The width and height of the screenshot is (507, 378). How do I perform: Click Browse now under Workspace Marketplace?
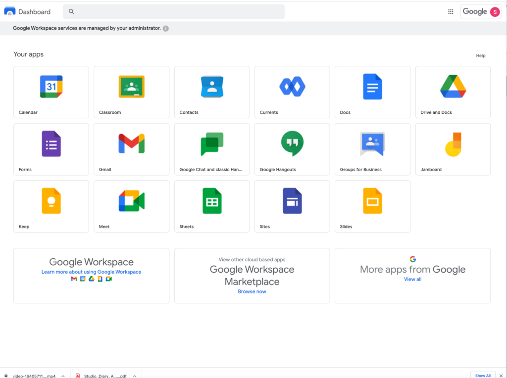(x=252, y=291)
